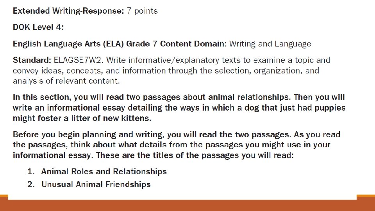This screenshot has height=211, width=375.
Task: Select the "Animal Roles and Relationships" title
Action: pyautogui.click(x=104, y=172)
